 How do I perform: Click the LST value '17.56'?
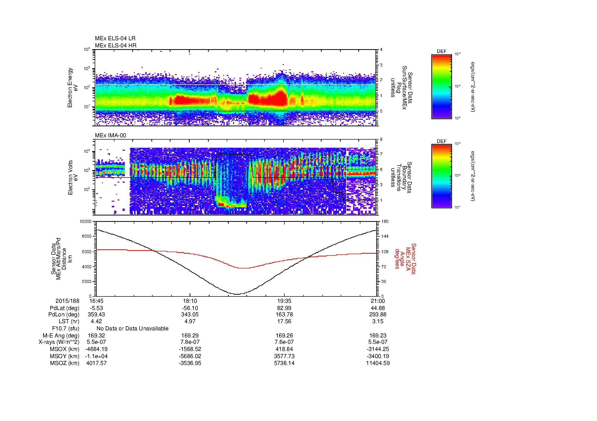pyautogui.click(x=284, y=321)
